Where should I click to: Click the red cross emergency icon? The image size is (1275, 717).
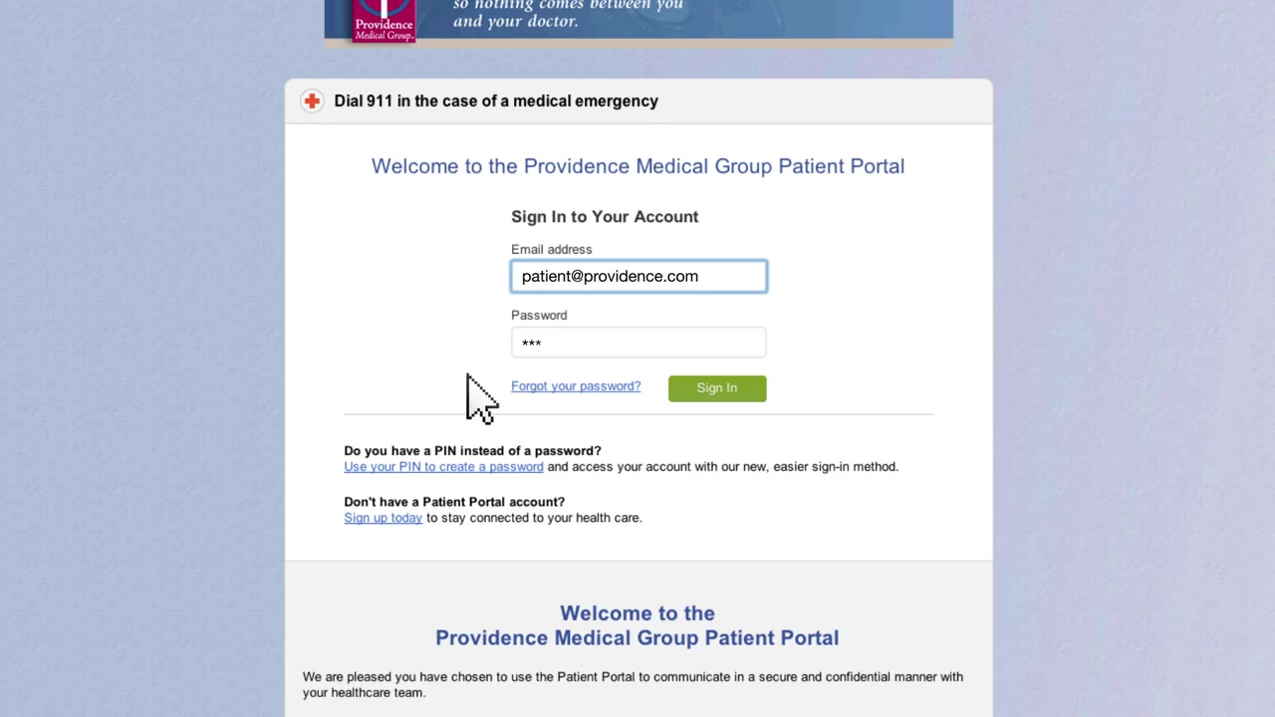pyautogui.click(x=312, y=101)
